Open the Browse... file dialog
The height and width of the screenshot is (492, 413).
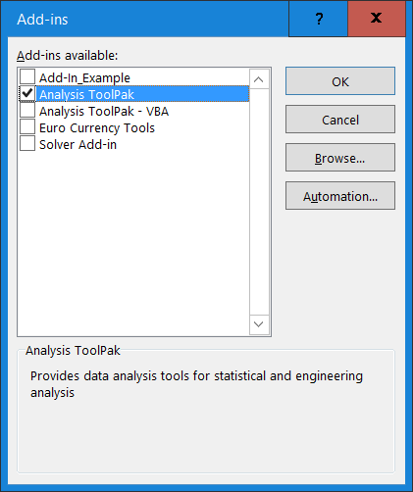coord(340,158)
